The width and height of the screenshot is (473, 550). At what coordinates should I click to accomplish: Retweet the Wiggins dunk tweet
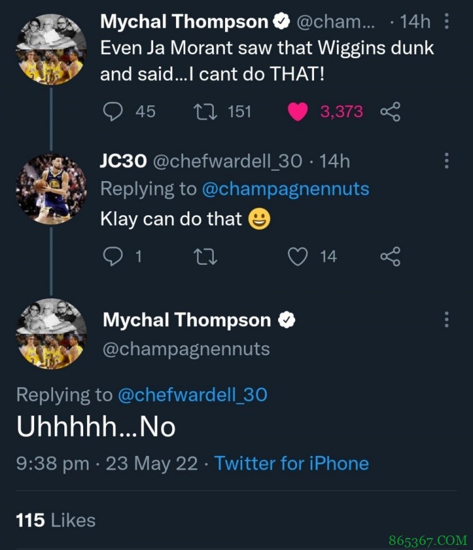[204, 112]
